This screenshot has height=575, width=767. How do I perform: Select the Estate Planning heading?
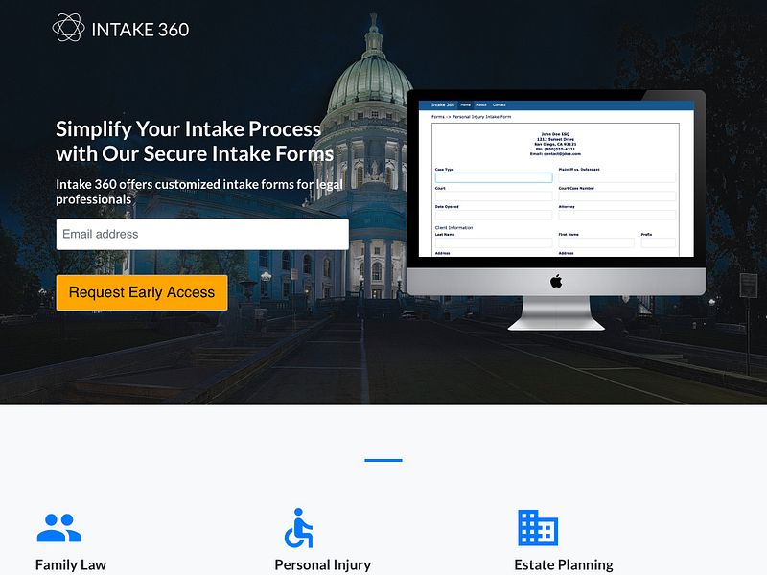564,564
